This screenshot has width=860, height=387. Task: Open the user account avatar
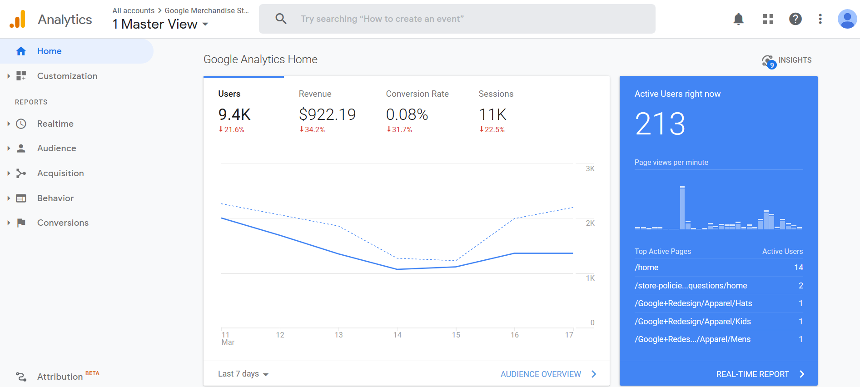pyautogui.click(x=847, y=19)
